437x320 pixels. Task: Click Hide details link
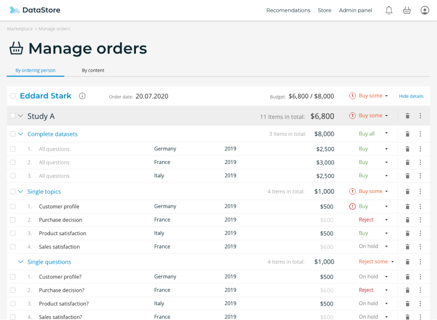coord(411,96)
